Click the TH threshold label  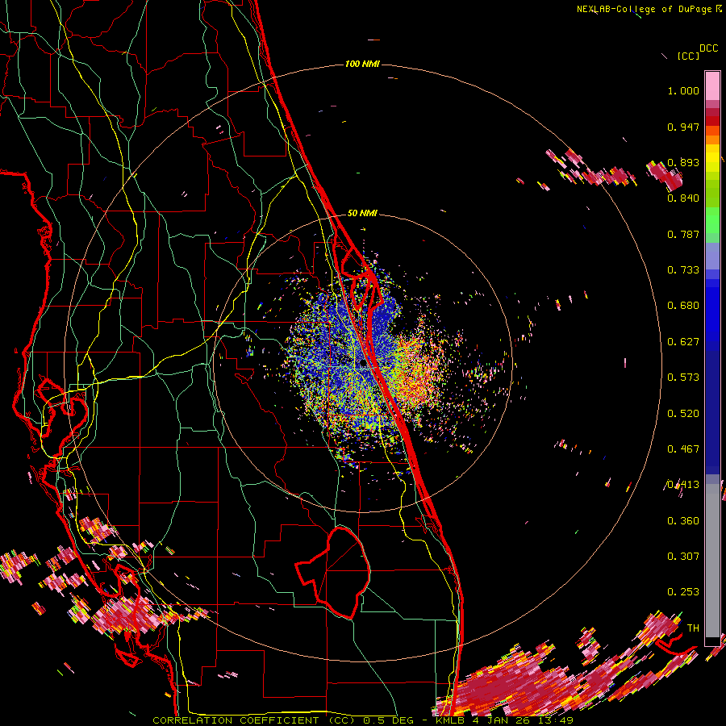(x=693, y=628)
